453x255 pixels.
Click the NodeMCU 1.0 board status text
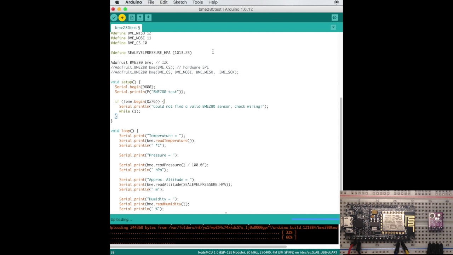point(267,252)
